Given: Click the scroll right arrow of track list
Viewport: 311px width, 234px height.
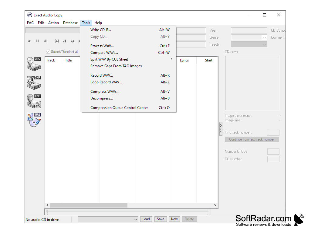Looking at the screenshot, I should coord(215,205).
